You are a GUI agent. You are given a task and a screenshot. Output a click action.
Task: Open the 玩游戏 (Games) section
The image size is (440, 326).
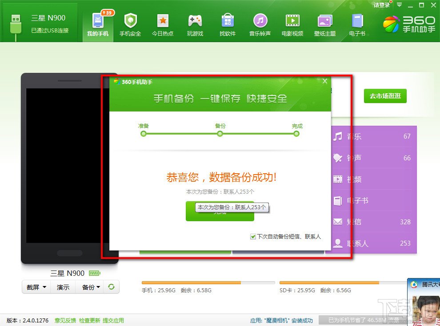tap(195, 24)
